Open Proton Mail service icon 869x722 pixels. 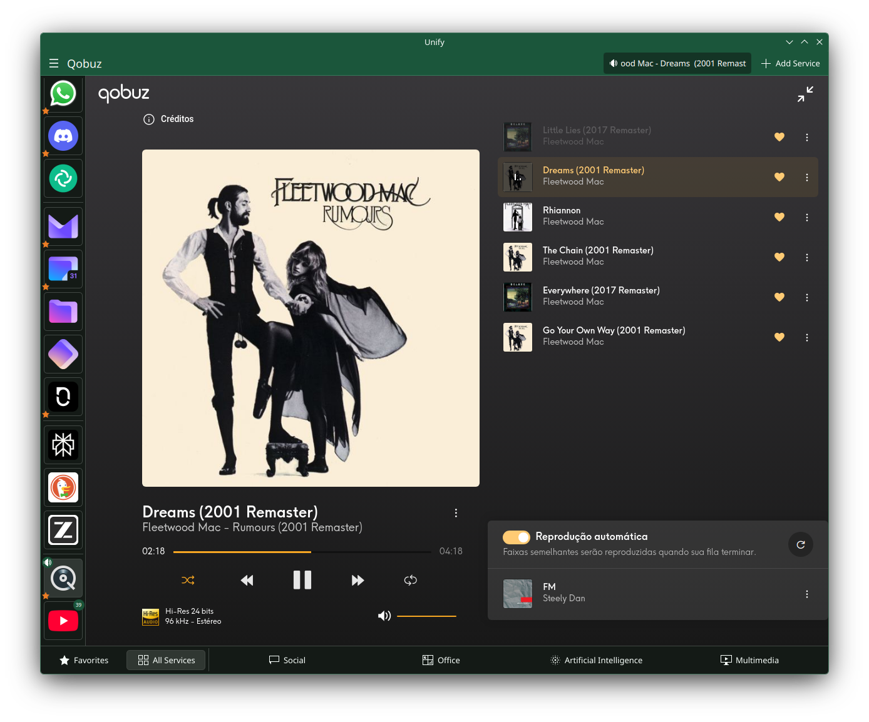pyautogui.click(x=63, y=226)
